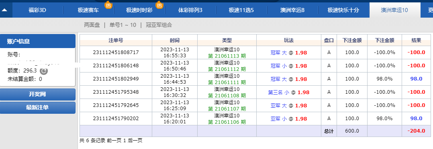Open the 澳洲幸运8 tab
The width and height of the screenshot is (433, 149).
click(x=292, y=10)
